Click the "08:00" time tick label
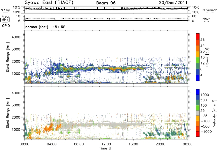Screen dimensions: 217x150 click(79, 144)
